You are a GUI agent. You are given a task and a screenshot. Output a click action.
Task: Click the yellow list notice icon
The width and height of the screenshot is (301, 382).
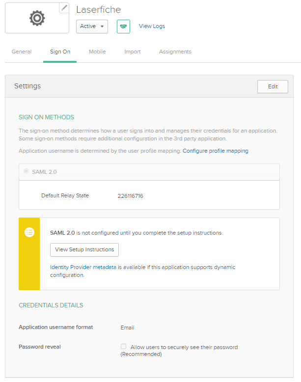pyautogui.click(x=29, y=233)
